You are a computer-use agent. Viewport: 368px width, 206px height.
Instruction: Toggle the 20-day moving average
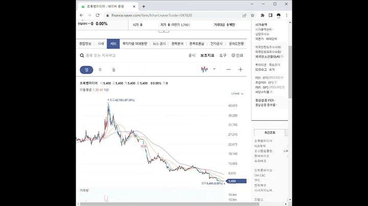(97, 90)
